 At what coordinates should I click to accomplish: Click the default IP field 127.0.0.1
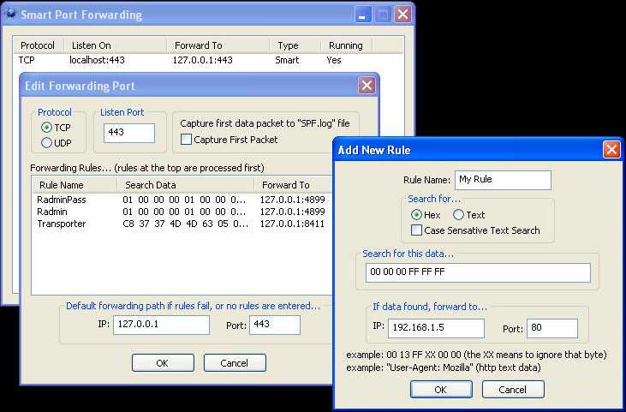tap(161, 325)
